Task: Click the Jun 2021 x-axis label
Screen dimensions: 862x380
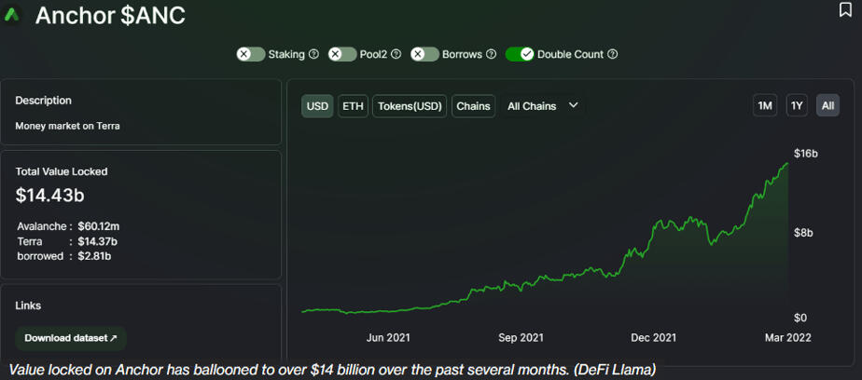Action: pos(388,337)
